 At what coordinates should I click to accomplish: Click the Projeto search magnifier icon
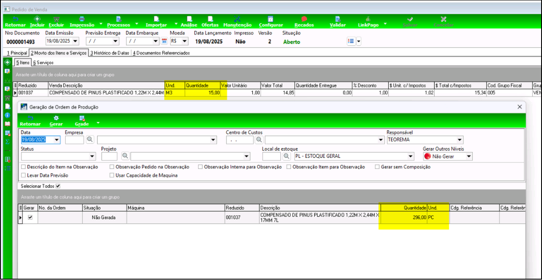pos(125,156)
